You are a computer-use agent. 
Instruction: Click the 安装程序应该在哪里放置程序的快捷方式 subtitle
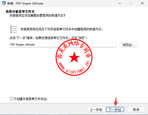37,15
